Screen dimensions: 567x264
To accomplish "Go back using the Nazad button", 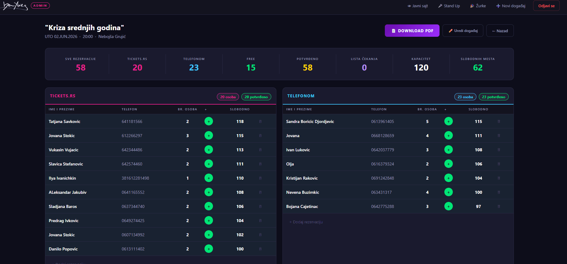I will pos(500,31).
